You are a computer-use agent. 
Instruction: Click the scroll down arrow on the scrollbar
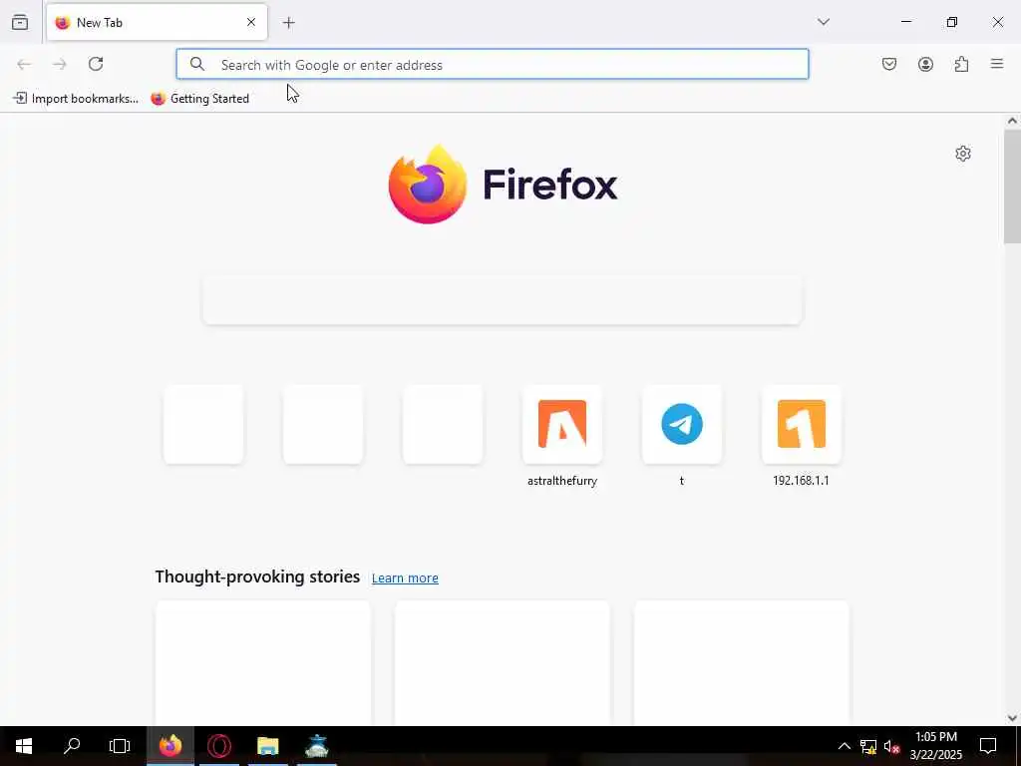[x=1012, y=718]
